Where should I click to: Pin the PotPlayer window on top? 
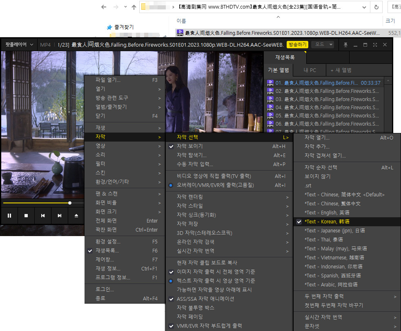[345, 45]
